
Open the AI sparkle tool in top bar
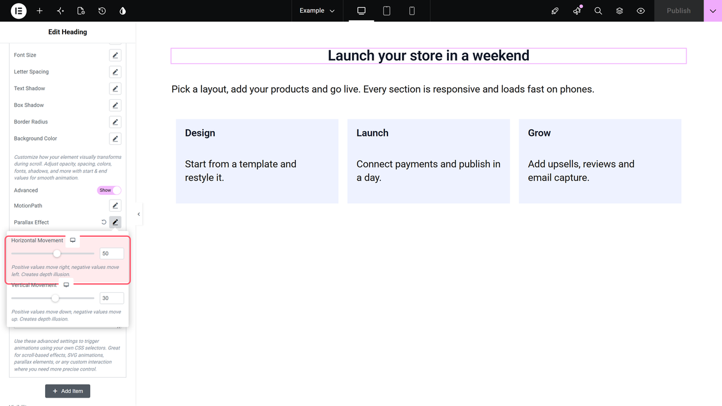click(x=60, y=11)
